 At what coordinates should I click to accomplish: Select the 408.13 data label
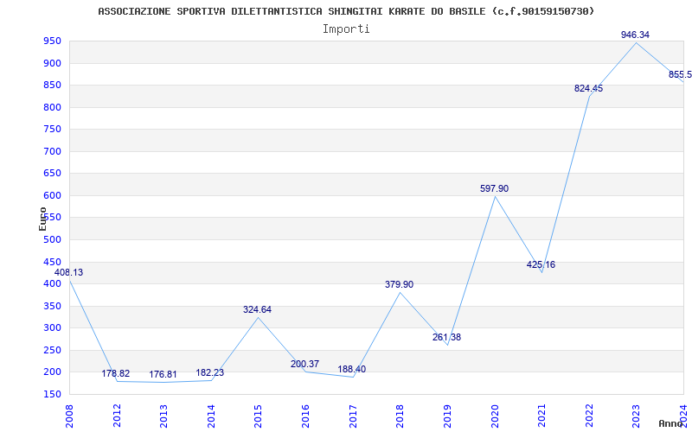pos(68,272)
